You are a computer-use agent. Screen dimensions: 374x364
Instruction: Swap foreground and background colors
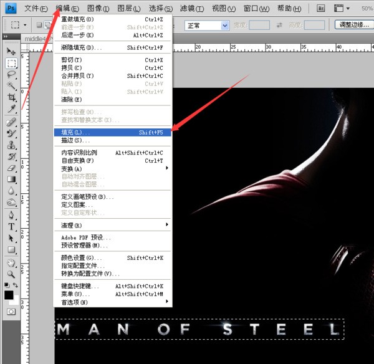pyautogui.click(x=17, y=287)
